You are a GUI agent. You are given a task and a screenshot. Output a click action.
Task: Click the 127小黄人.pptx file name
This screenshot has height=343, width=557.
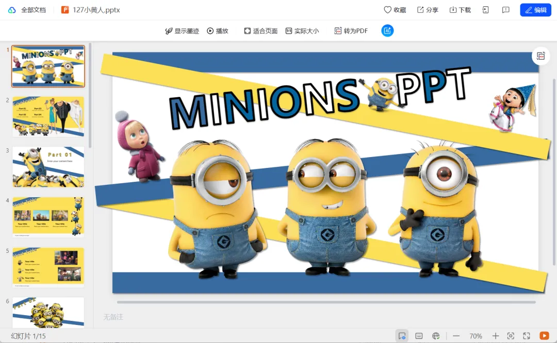coord(96,10)
